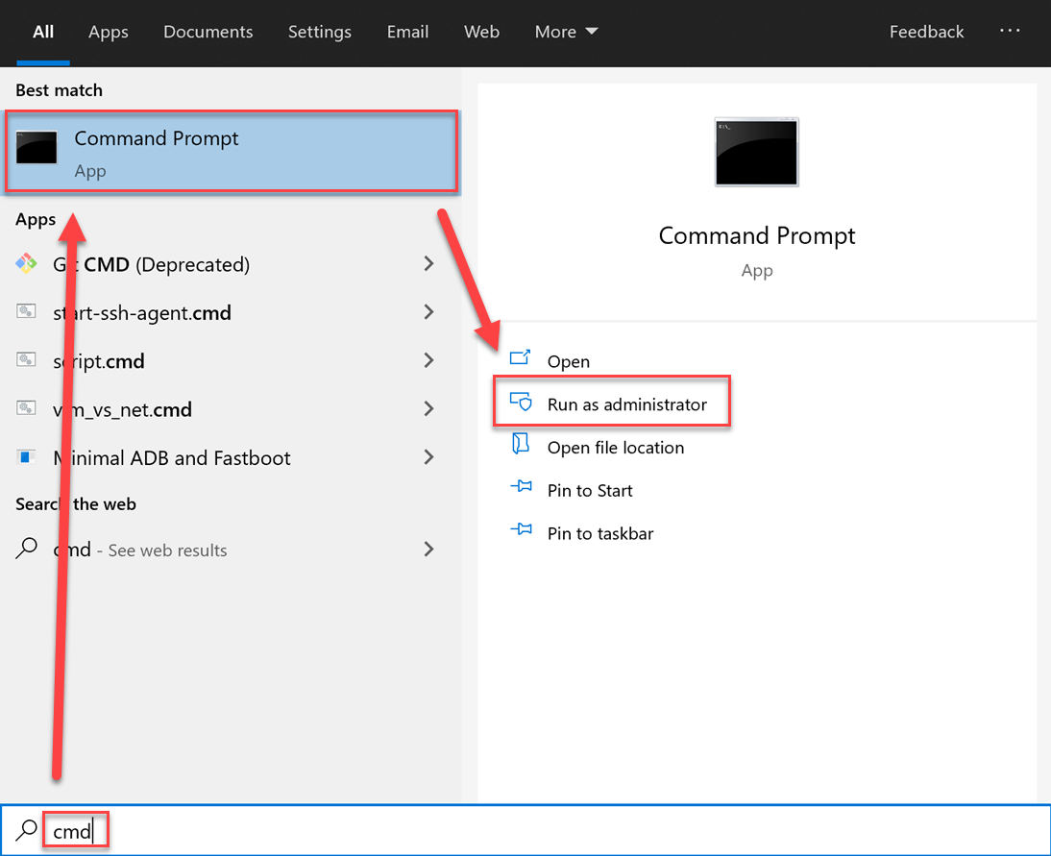Open the More filter dropdown

click(x=566, y=32)
